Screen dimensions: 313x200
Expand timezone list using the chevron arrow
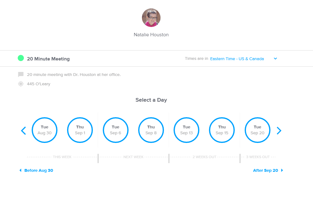pyautogui.click(x=275, y=59)
